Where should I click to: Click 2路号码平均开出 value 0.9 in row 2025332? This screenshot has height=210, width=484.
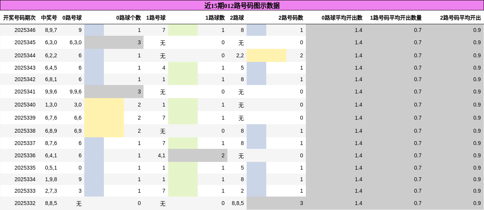(x=477, y=203)
